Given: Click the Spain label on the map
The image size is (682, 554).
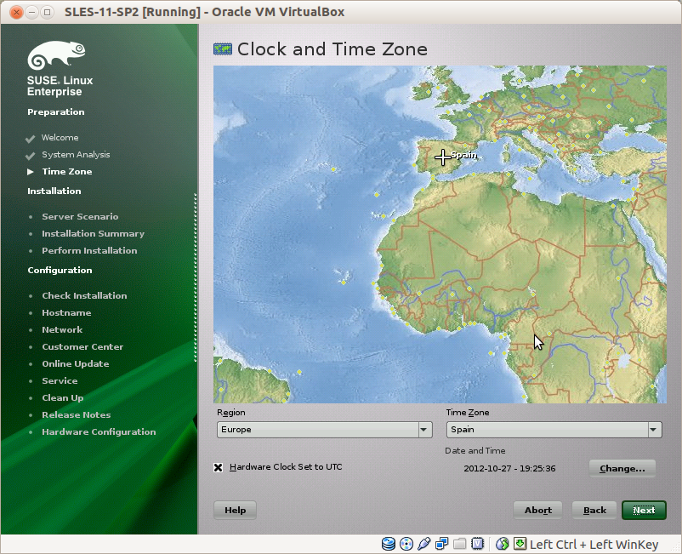Looking at the screenshot, I should pos(464,155).
